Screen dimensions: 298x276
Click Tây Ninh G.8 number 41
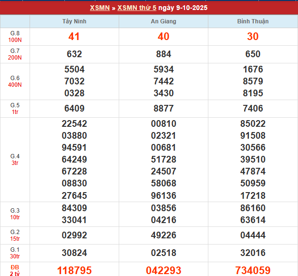click(x=74, y=37)
